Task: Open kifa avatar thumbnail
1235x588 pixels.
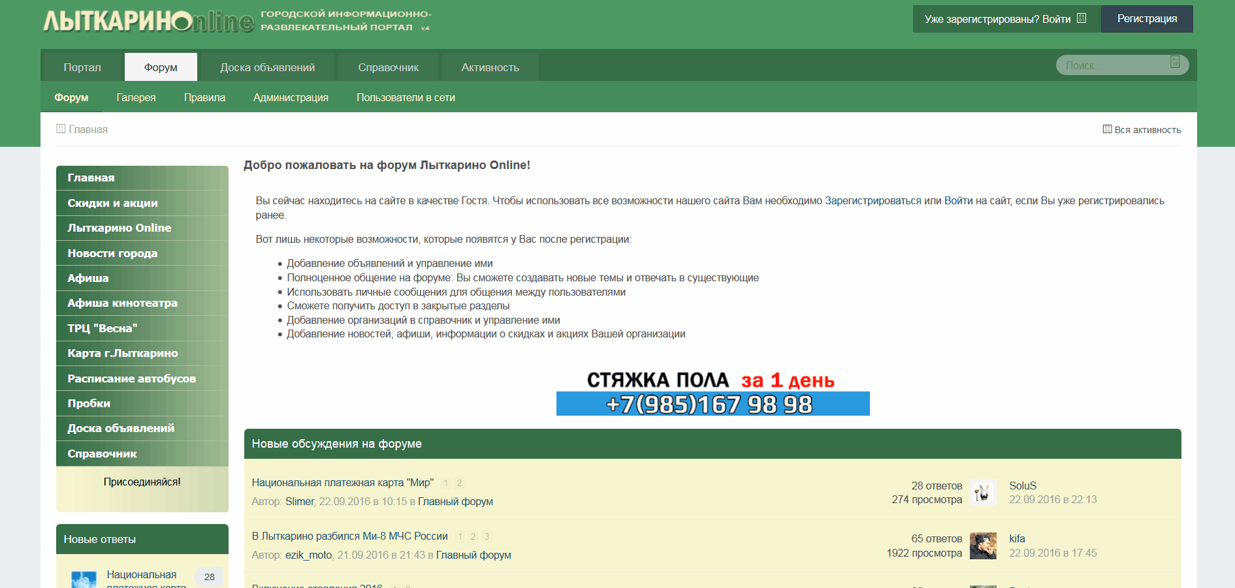Action: 983,546
